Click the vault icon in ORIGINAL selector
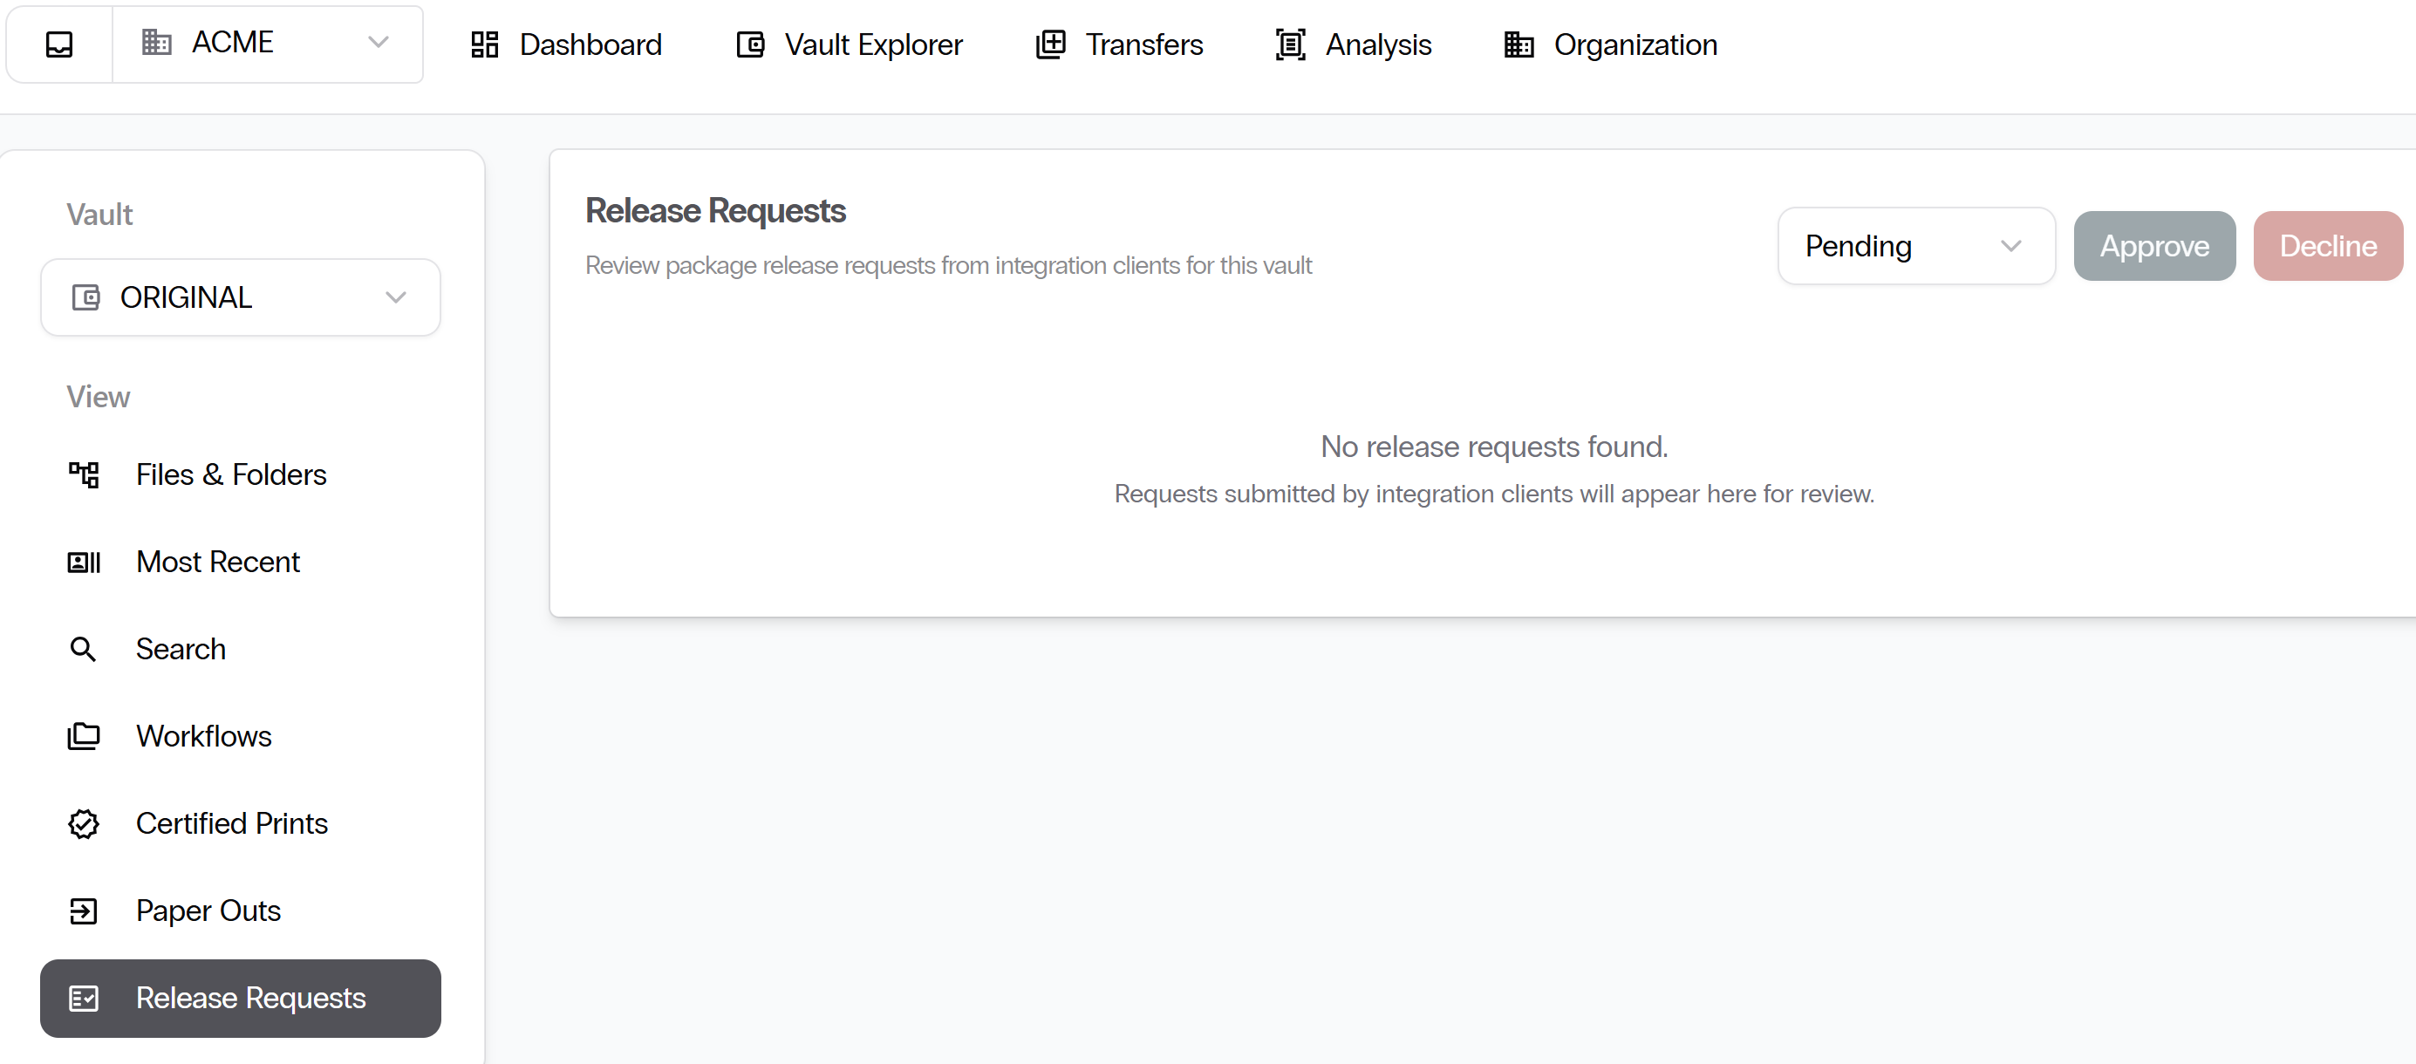The width and height of the screenshot is (2416, 1064). point(85,297)
